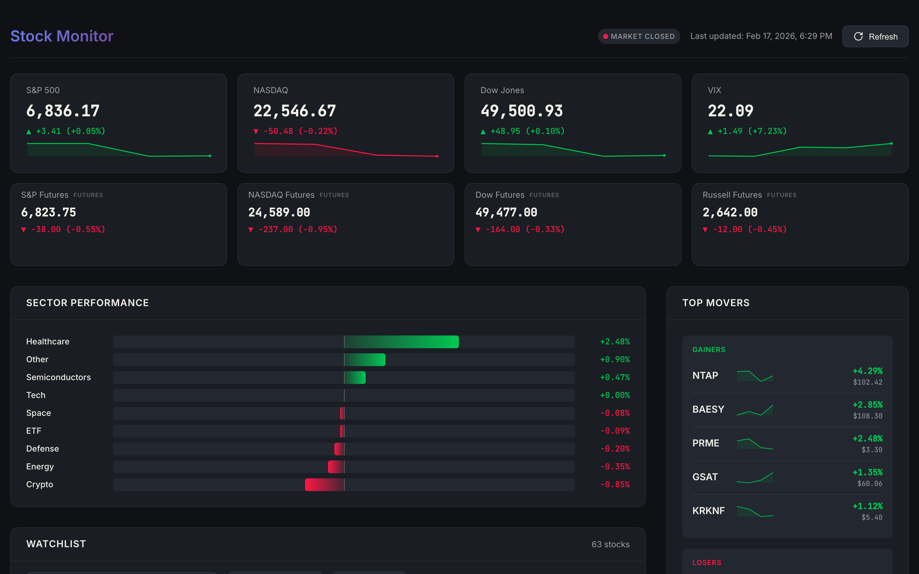Switch to the S&P Futures card
Screen dimensions: 919x574
click(118, 225)
